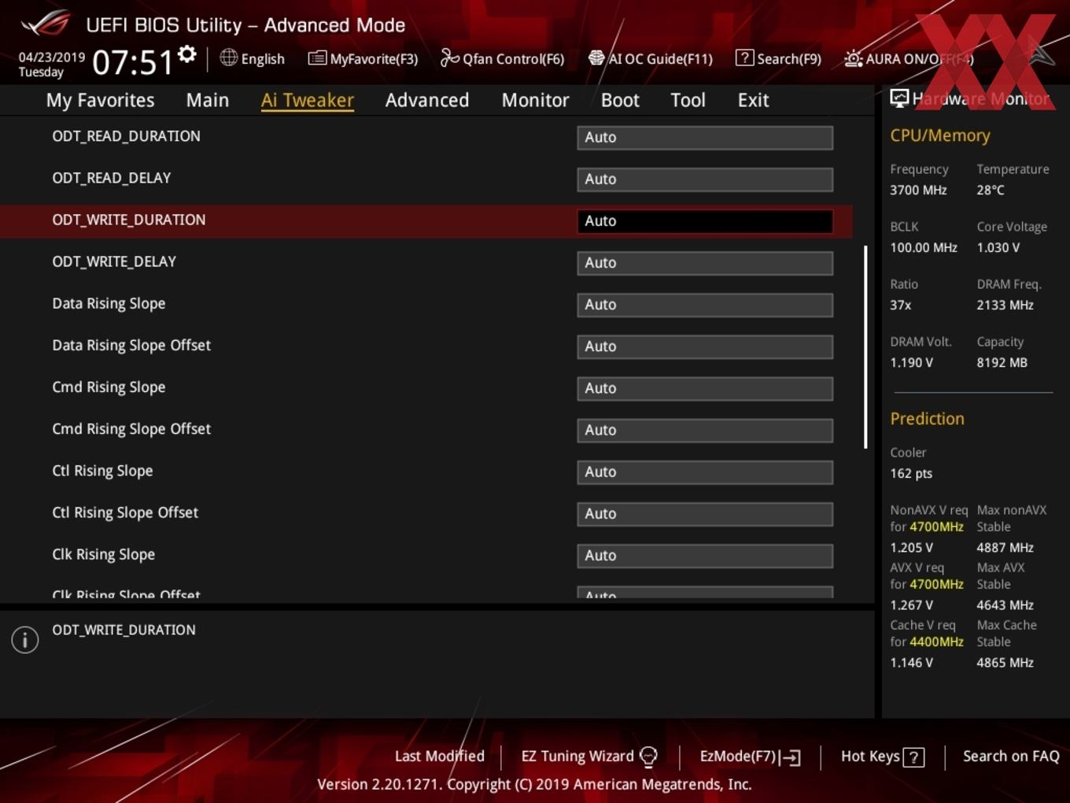Open Hot Keys help
Screen dimensions: 1070x803
tap(882, 757)
